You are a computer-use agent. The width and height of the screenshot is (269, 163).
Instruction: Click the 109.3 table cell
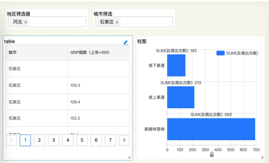(98, 85)
